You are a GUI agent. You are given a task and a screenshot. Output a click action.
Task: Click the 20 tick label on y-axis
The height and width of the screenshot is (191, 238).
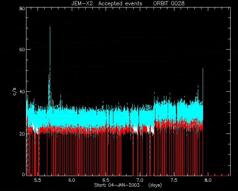tap(22, 134)
